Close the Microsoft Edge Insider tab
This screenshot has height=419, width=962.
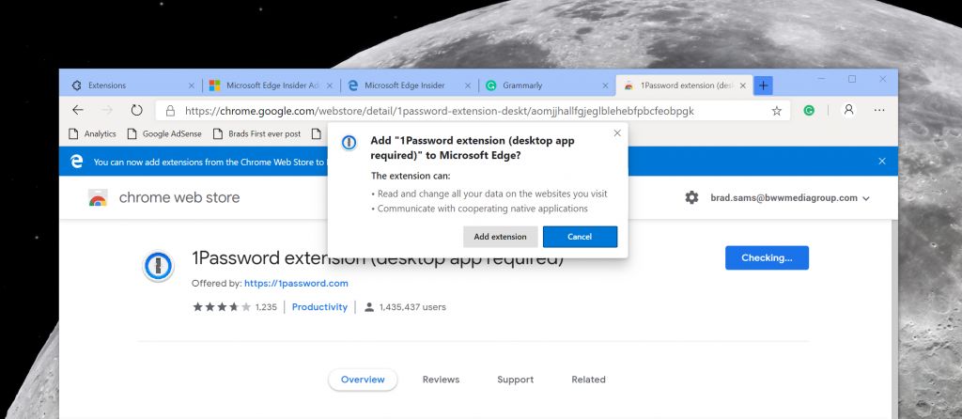point(468,85)
